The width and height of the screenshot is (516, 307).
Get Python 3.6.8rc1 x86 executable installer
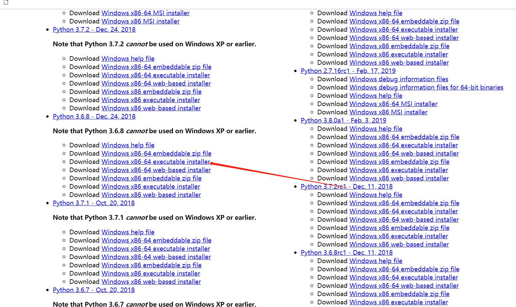399,302
